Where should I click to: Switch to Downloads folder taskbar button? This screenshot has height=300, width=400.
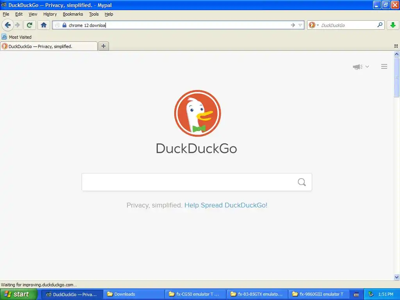tap(134, 294)
